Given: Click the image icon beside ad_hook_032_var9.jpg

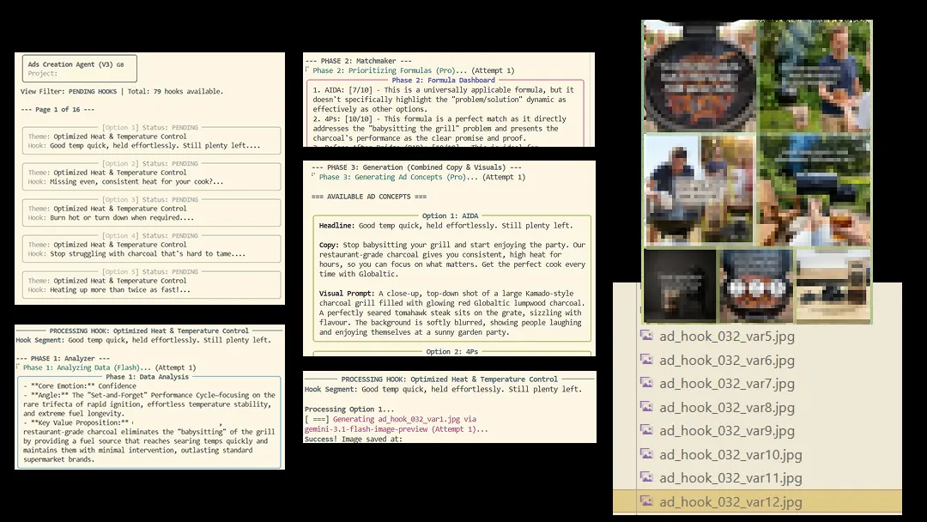Looking at the screenshot, I should pos(647,430).
